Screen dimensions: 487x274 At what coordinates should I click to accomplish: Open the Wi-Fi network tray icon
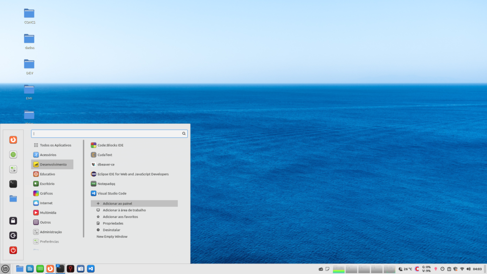point(462,269)
